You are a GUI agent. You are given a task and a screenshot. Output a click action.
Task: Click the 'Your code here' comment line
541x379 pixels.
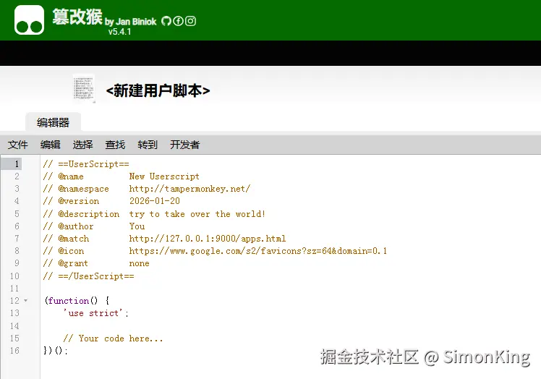113,338
